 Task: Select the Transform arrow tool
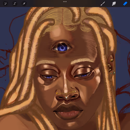click(x=24, y=4)
